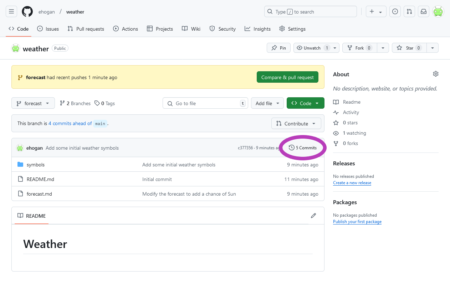The height and width of the screenshot is (284, 450).
Task: Open the Add file dropdown
Action: [267, 103]
